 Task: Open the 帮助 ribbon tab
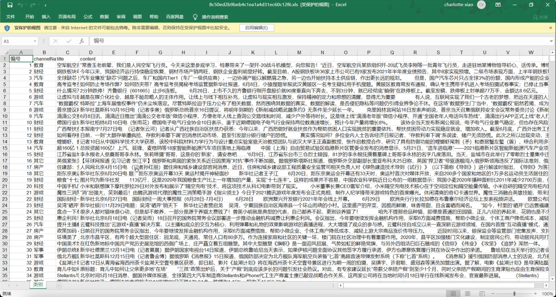pos(154,17)
